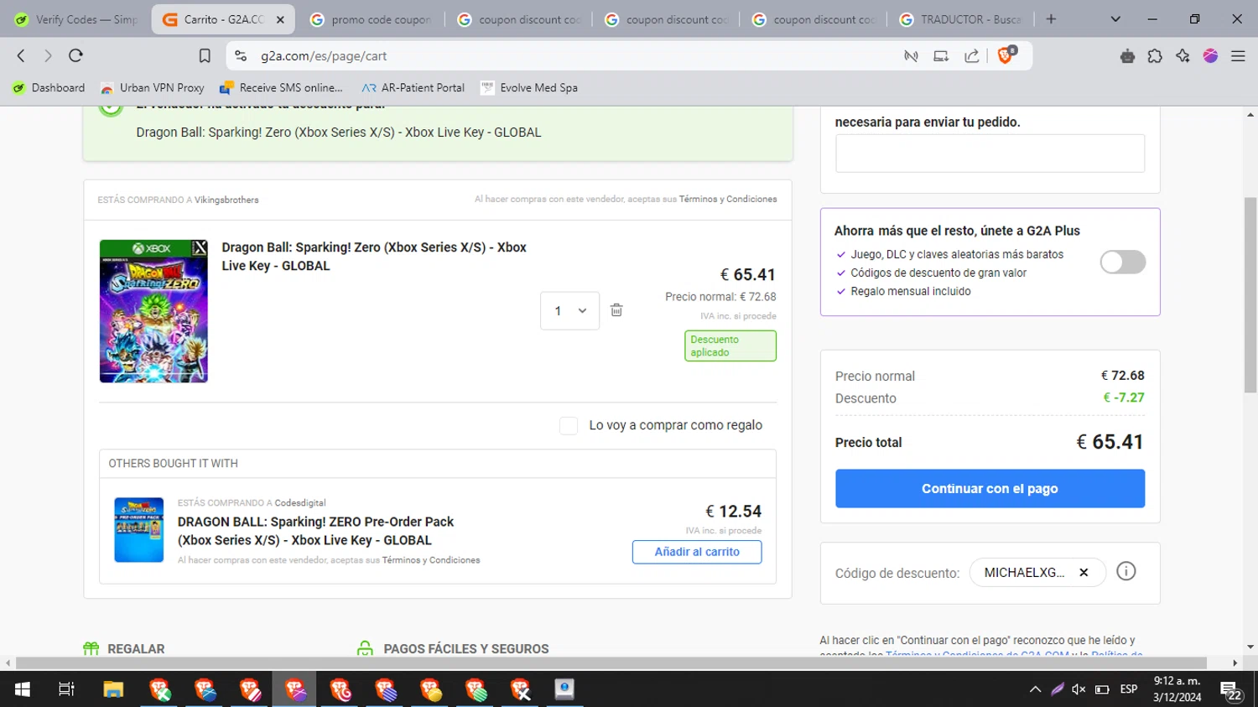Open the Receive SMS online bookmark

click(282, 88)
